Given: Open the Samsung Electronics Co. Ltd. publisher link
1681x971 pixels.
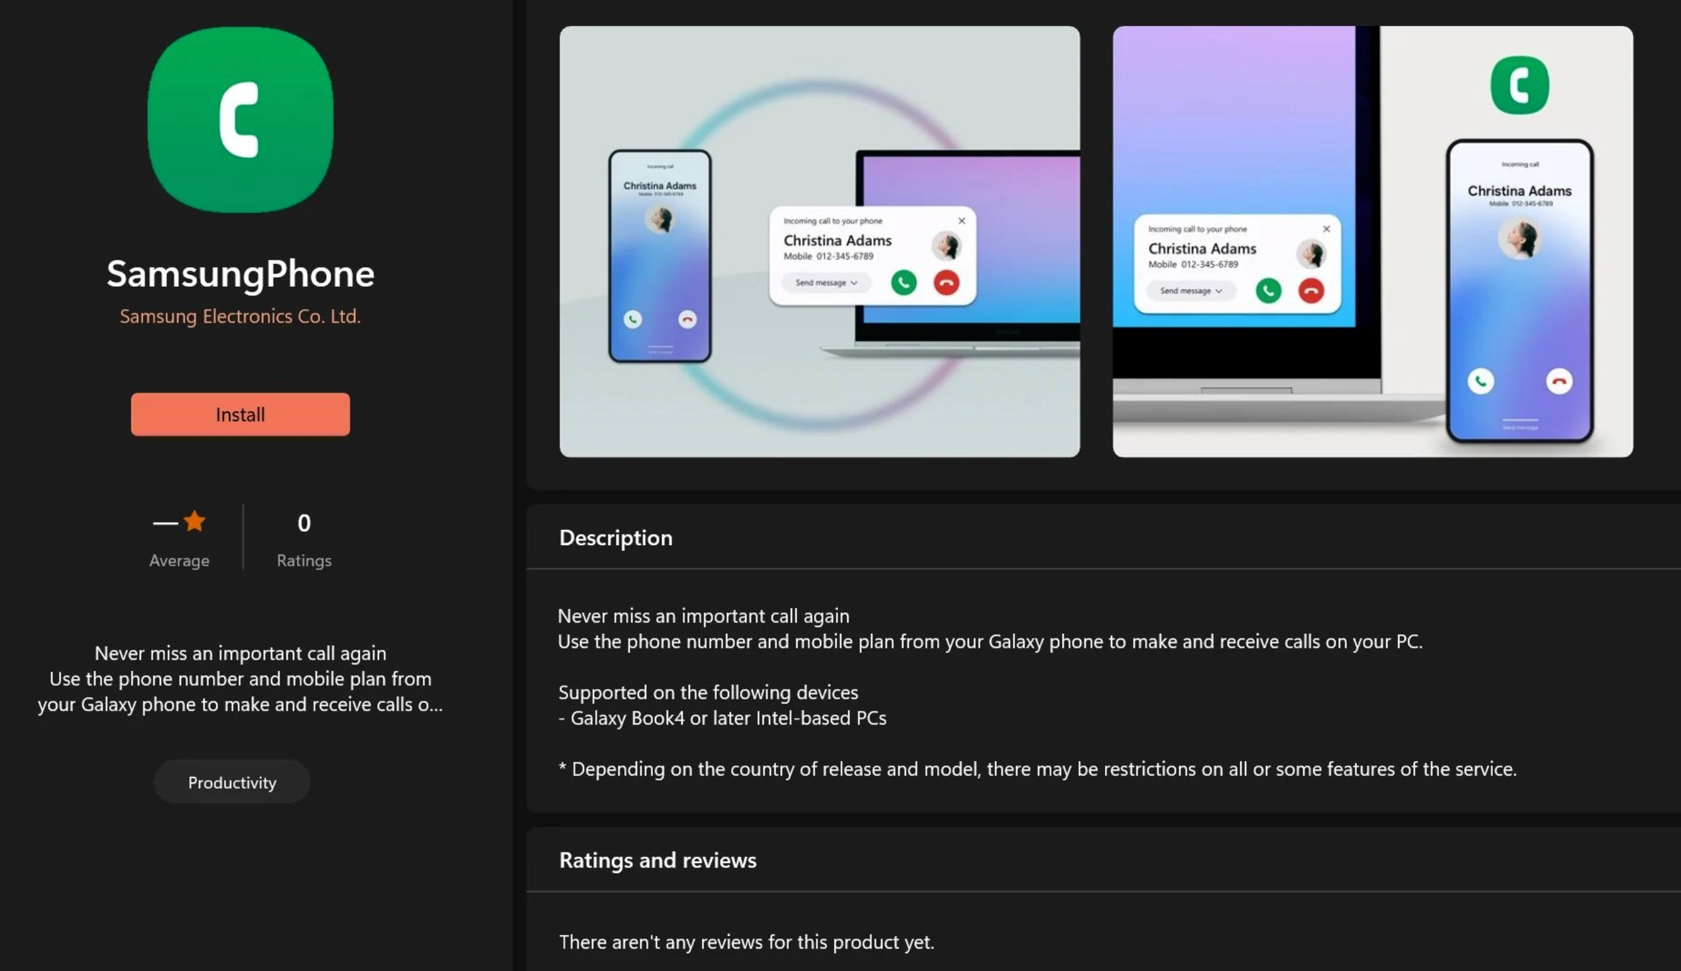Looking at the screenshot, I should coord(240,316).
